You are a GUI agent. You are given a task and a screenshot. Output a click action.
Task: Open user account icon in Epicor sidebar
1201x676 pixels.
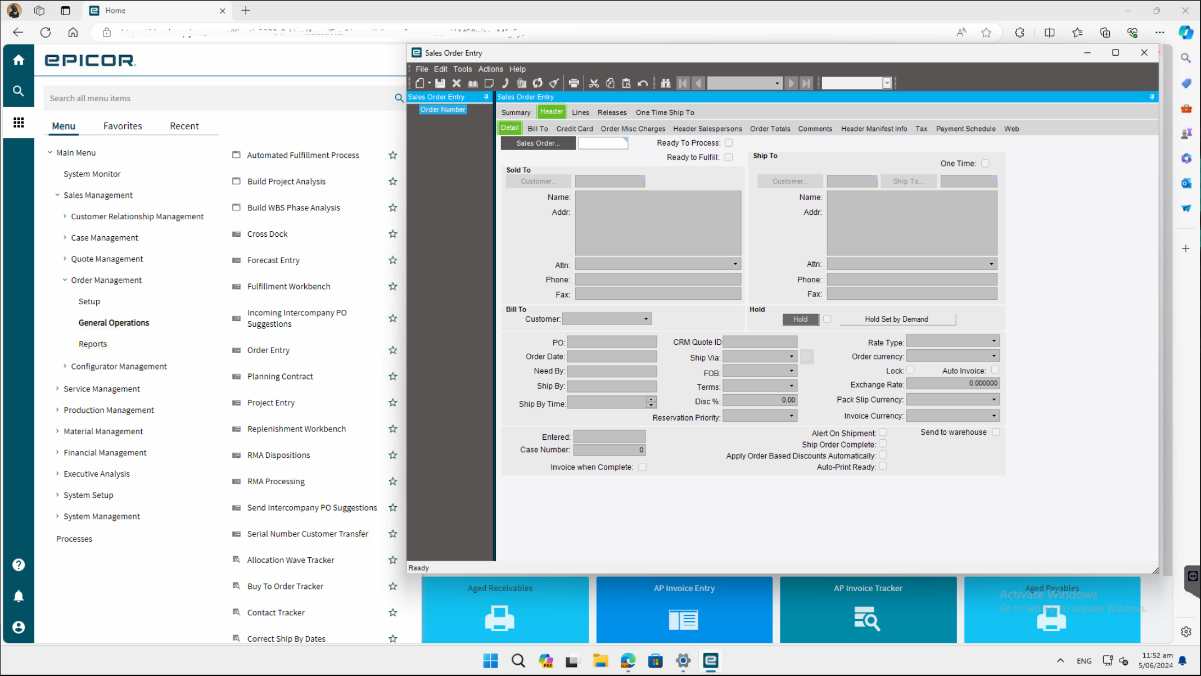[x=19, y=627]
